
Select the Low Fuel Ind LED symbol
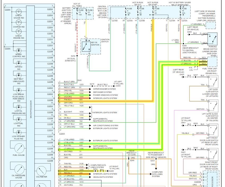click(19, 119)
